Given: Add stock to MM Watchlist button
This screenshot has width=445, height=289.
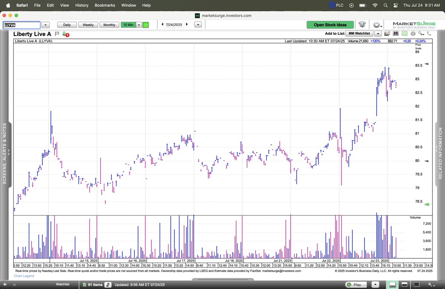Looking at the screenshot, I should point(359,33).
